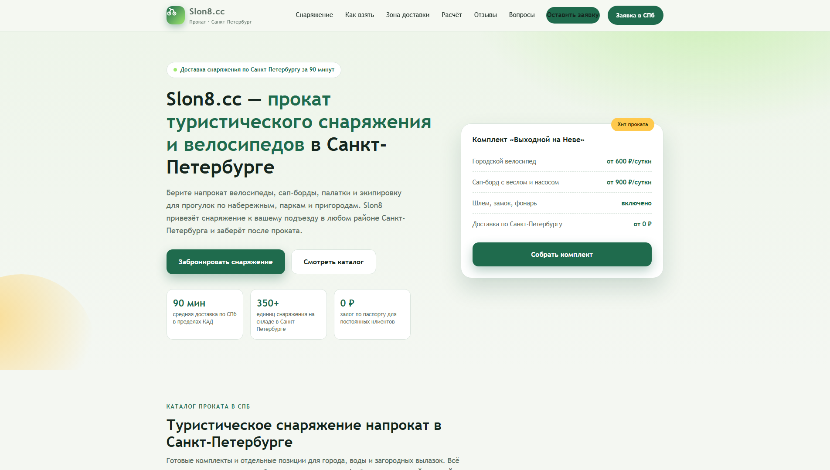Viewport: 830px width, 470px height.
Task: Click Сап-борд с веслом и насосом
Action: tap(516, 182)
